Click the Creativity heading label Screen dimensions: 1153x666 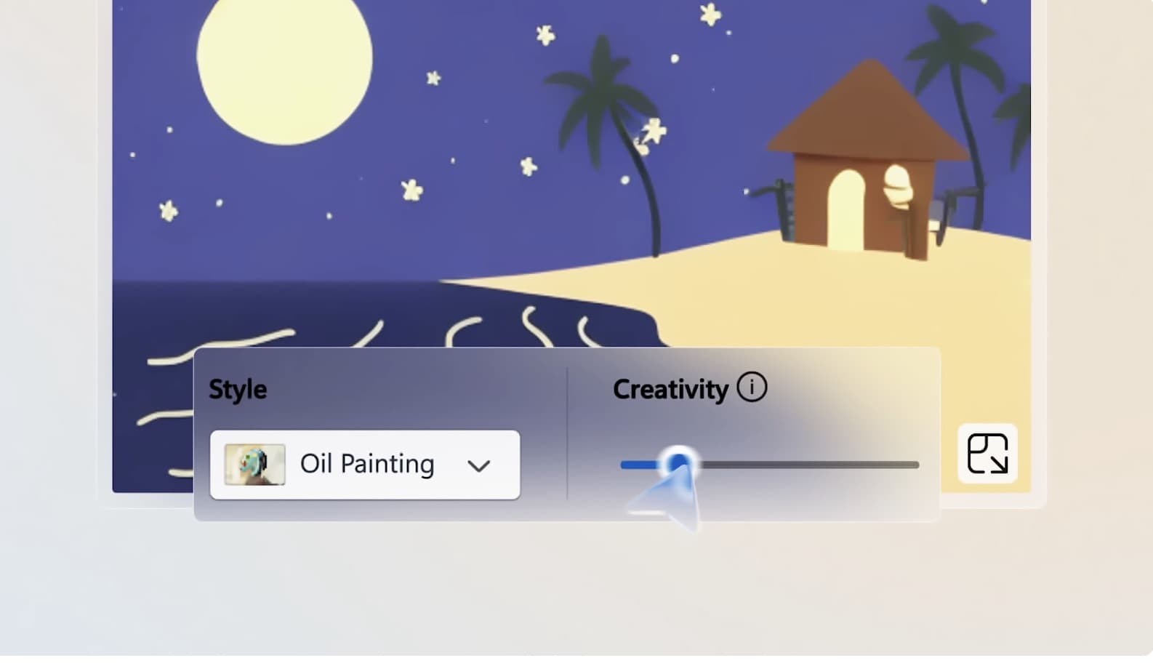pyautogui.click(x=670, y=390)
